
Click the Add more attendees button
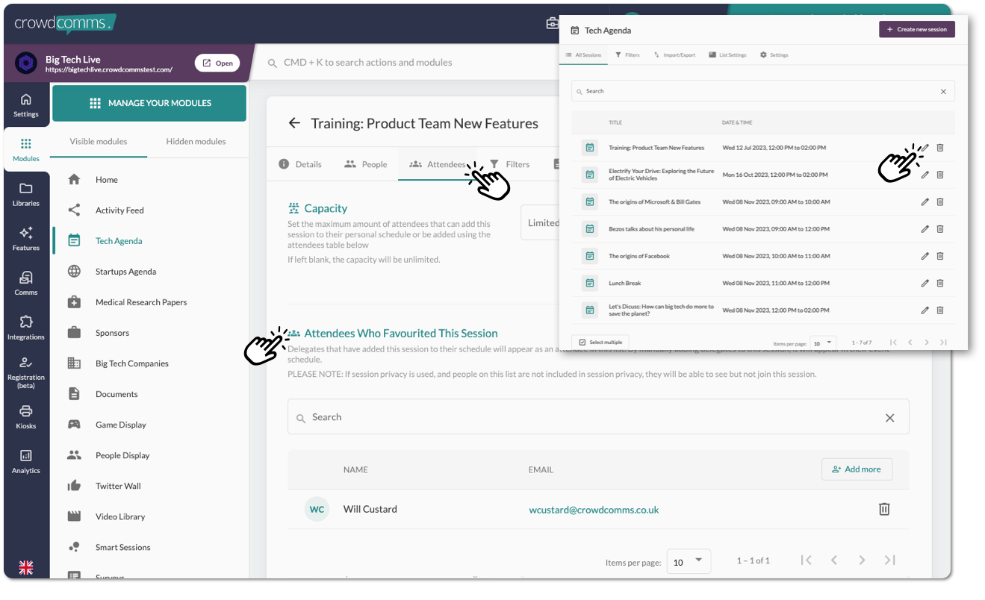point(857,469)
